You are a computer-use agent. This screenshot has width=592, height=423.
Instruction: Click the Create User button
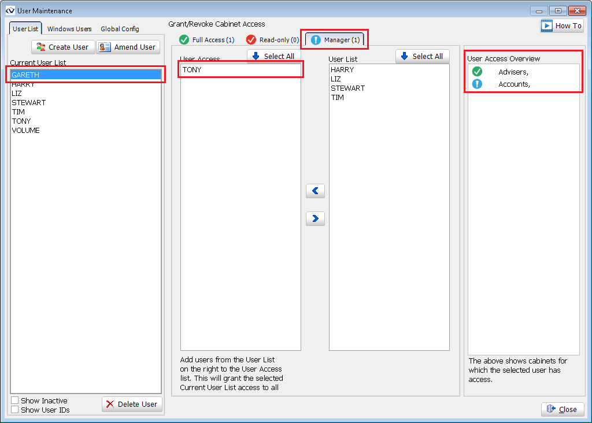[63, 47]
